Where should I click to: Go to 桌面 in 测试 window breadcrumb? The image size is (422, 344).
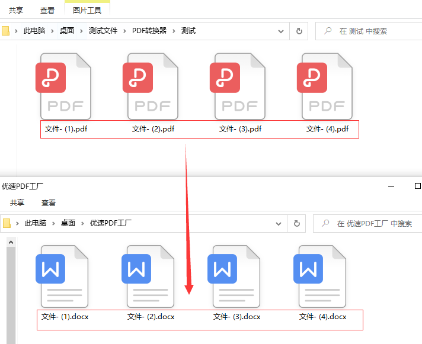click(67, 31)
